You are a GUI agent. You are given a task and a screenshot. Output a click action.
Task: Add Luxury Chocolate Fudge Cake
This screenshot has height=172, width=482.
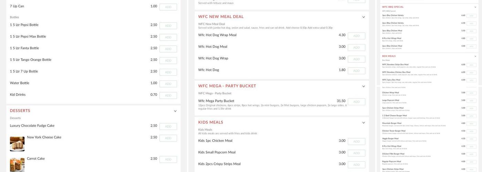click(168, 127)
